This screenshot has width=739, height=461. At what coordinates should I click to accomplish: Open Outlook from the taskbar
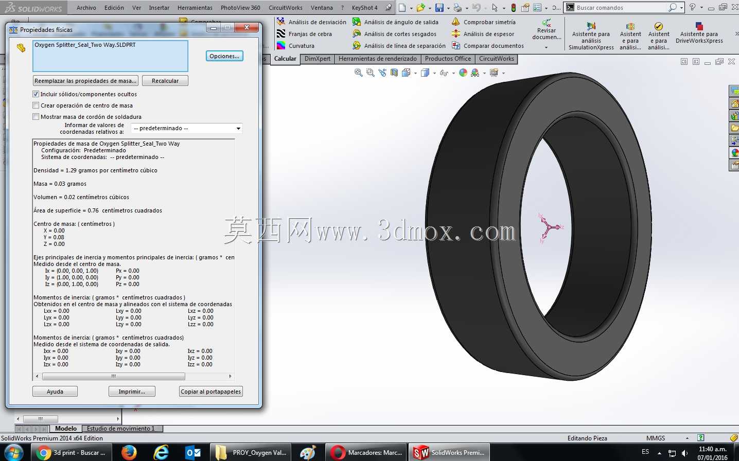[193, 453]
